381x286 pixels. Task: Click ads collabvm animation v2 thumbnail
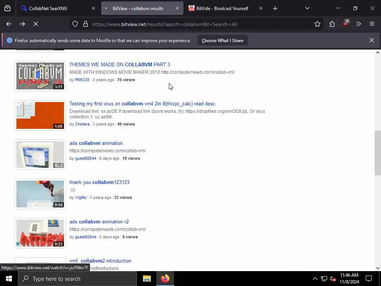[x=40, y=233]
